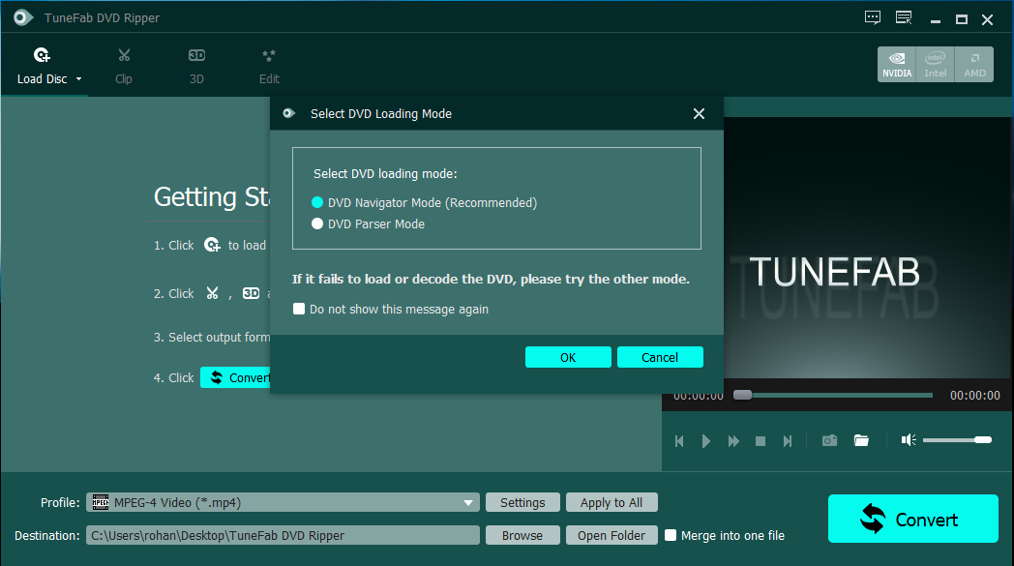Click the Destination path field
1014x566 pixels.
pyautogui.click(x=283, y=535)
